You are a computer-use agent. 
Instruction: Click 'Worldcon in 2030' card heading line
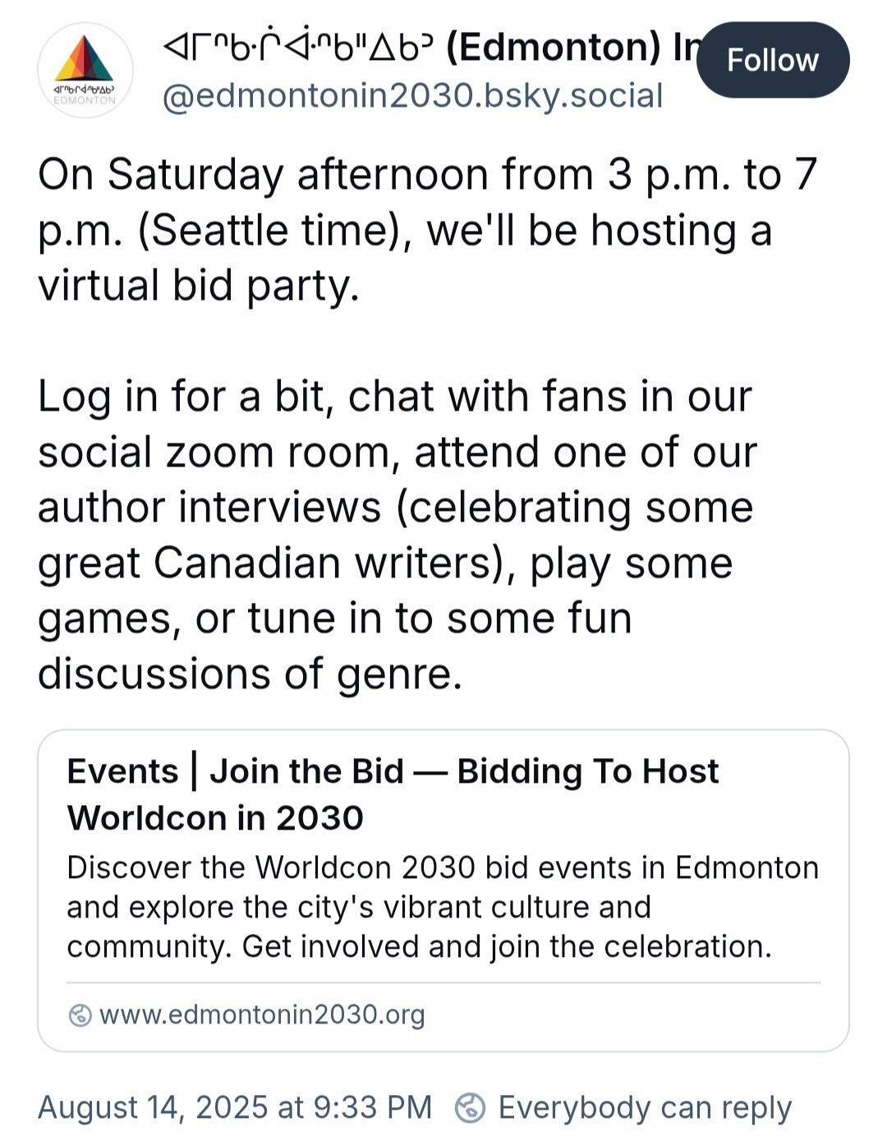[x=215, y=818]
